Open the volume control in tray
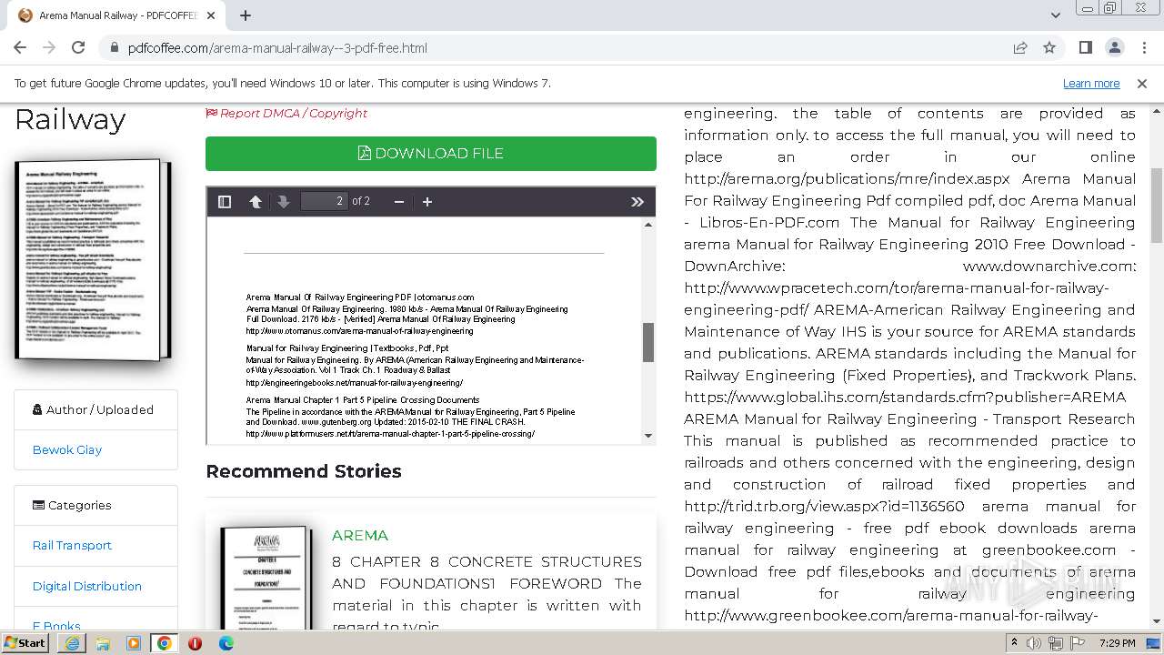1164x655 pixels. pos(1034,643)
